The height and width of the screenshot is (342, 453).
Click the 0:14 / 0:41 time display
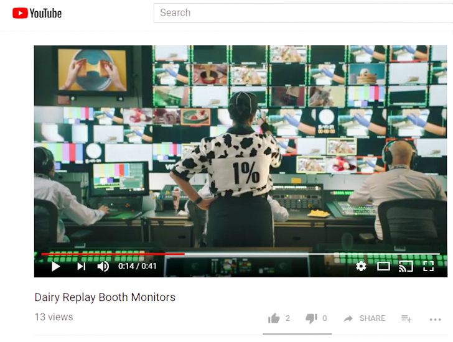(x=138, y=266)
